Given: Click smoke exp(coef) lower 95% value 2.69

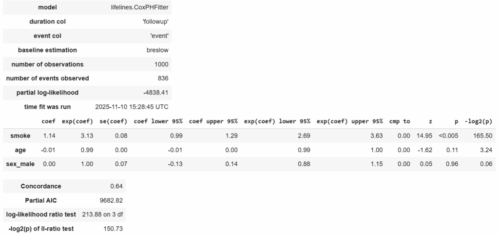Looking at the screenshot, I should (304, 136).
